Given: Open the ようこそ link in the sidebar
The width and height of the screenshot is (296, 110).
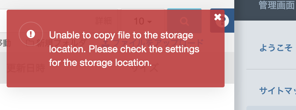Looking at the screenshot, I should [276, 48].
